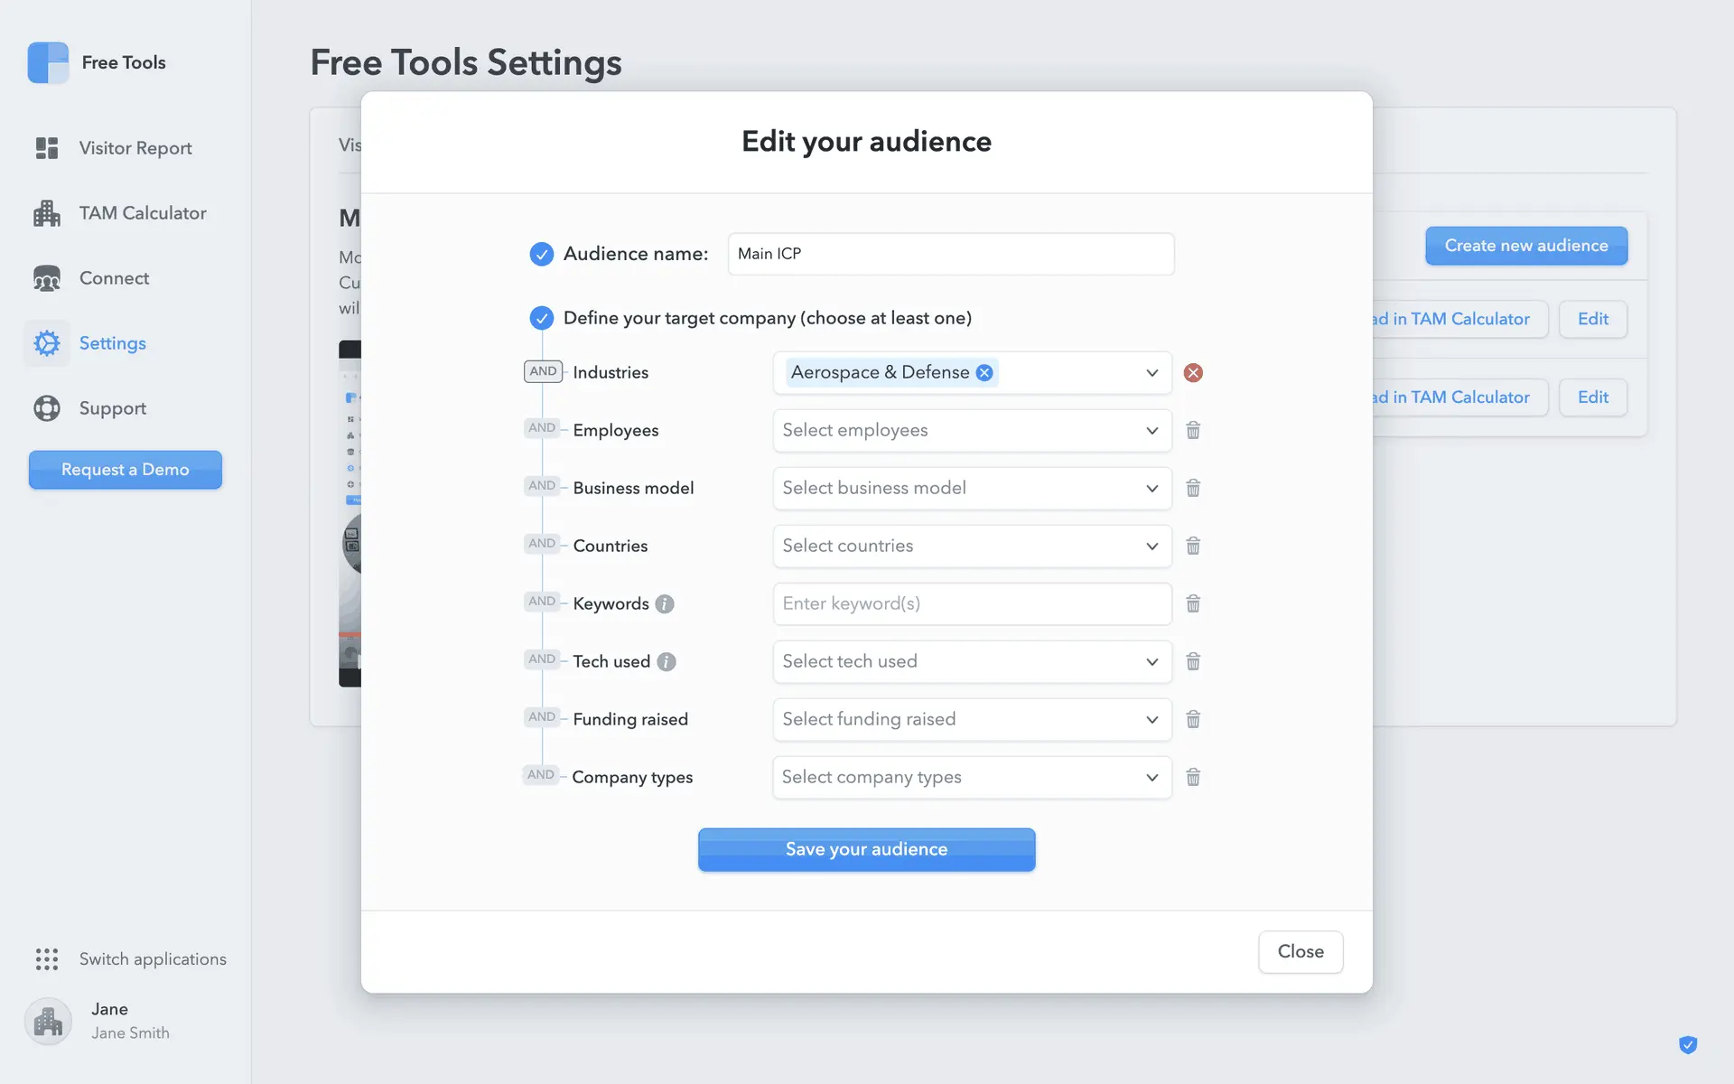Open the Select funding raised dropdown
Viewport: 1734px width, 1084px height.
[x=972, y=720]
